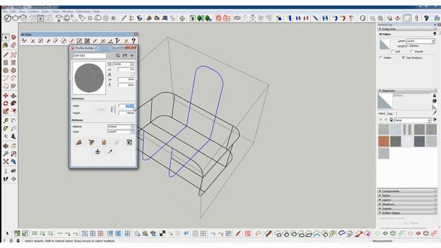
Task: Click the search magnifier in Profile Builder
Action: click(118, 56)
